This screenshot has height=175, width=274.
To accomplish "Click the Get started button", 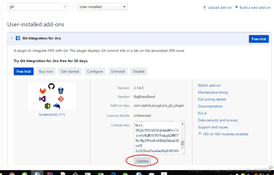I will 70,71.
